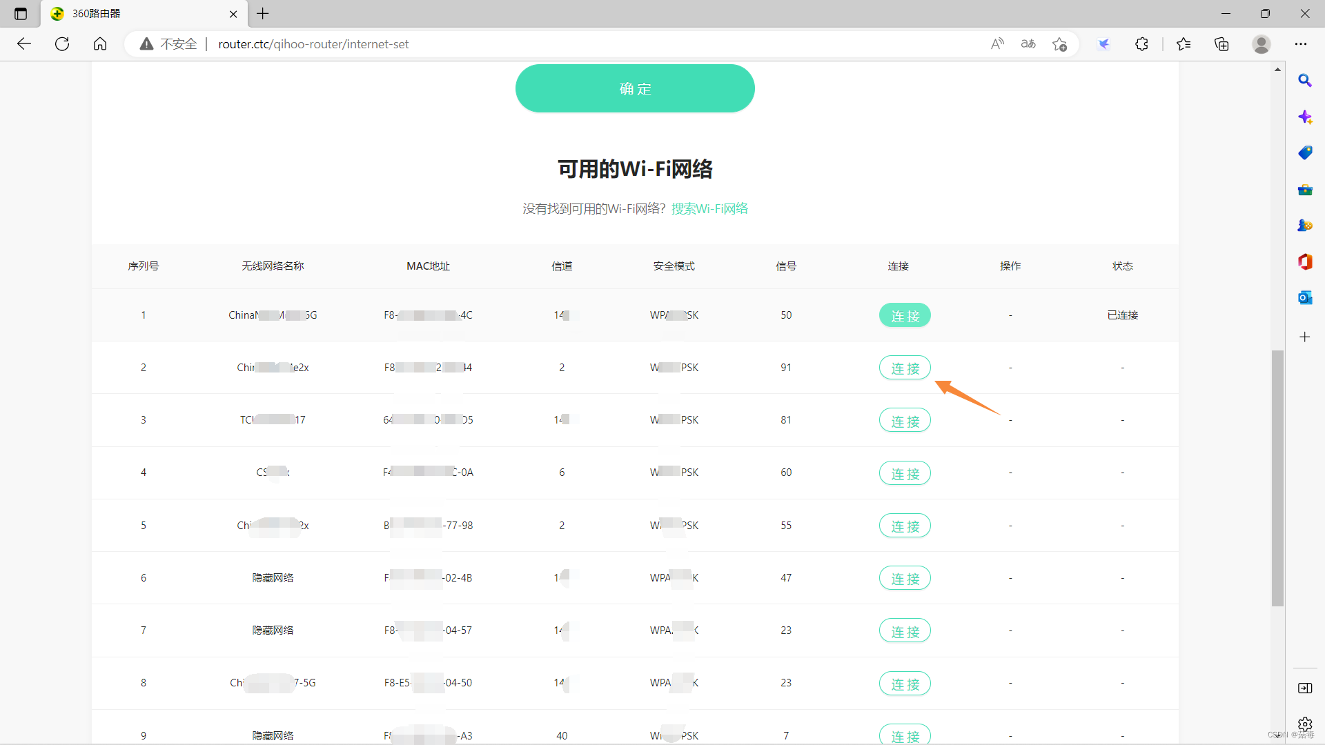
Task: Click 连接 button for network row 2
Action: tap(905, 368)
